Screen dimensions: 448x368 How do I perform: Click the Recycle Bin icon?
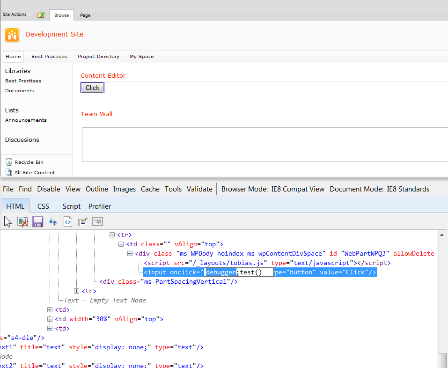pyautogui.click(x=9, y=162)
